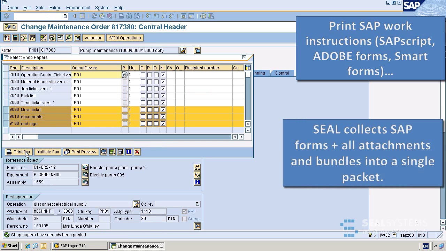Toggle N checkbox for Material issue slip row
446x251 pixels.
tap(163, 82)
